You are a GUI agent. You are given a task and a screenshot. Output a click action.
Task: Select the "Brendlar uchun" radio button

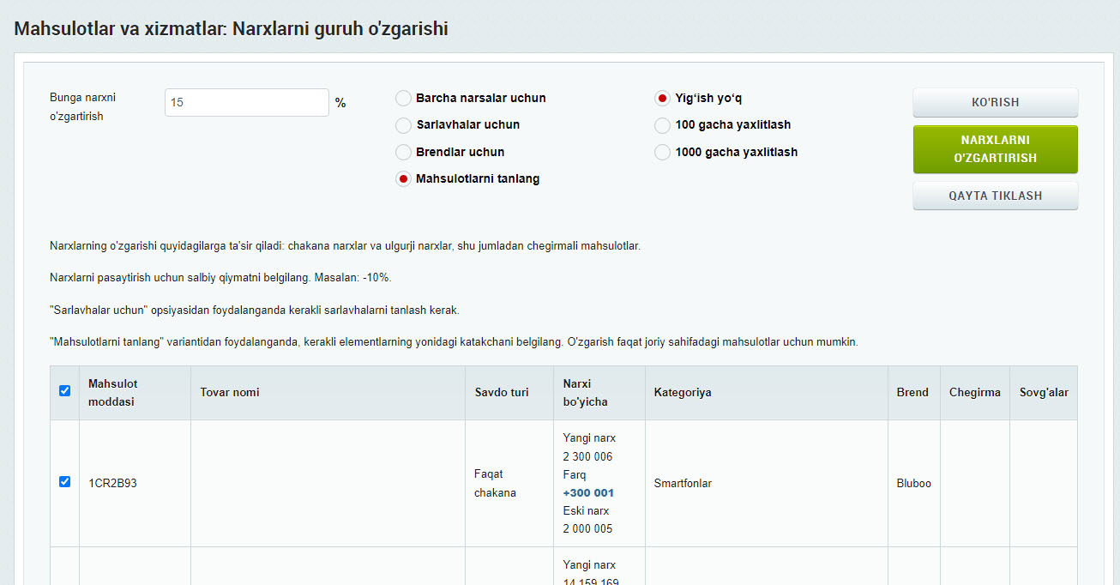pos(403,153)
